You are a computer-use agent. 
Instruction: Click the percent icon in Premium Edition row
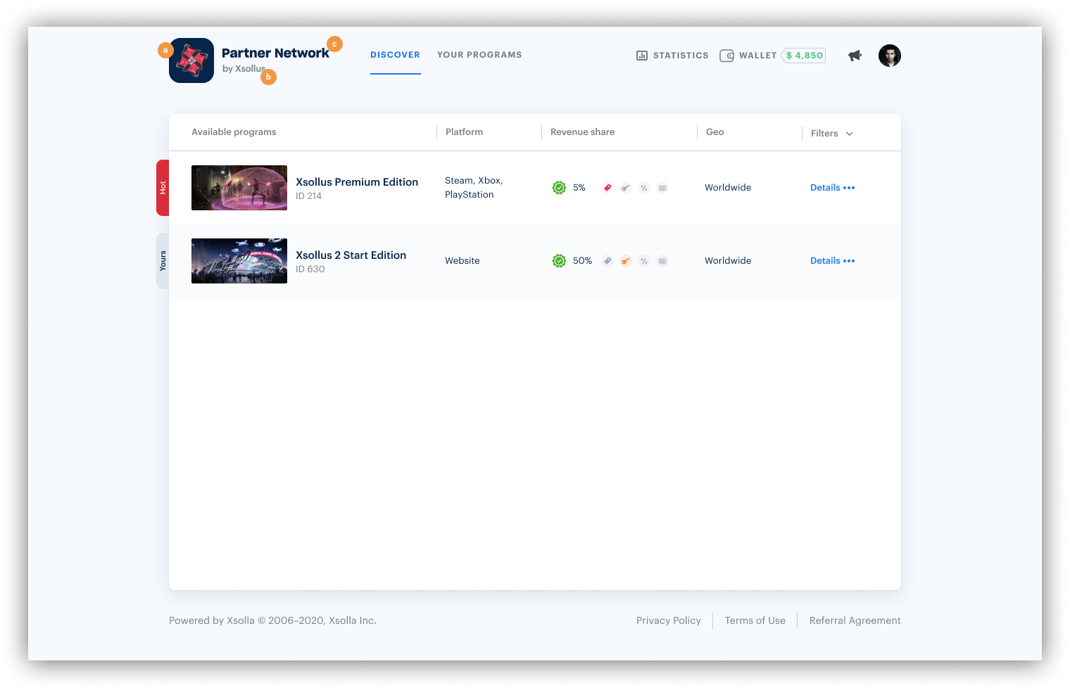[x=644, y=188]
